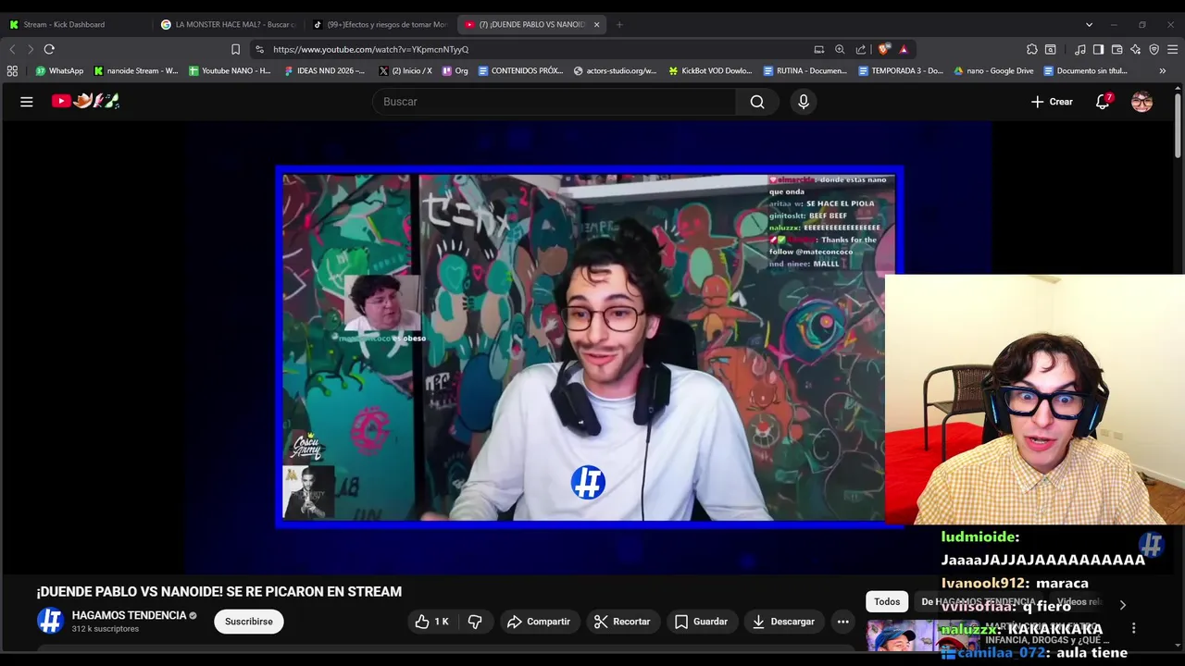
Task: Share the video via Compartir
Action: point(539,622)
